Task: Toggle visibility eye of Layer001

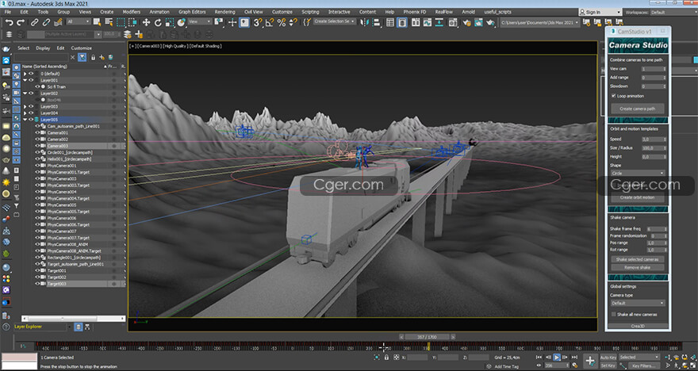Action: pyautogui.click(x=31, y=80)
